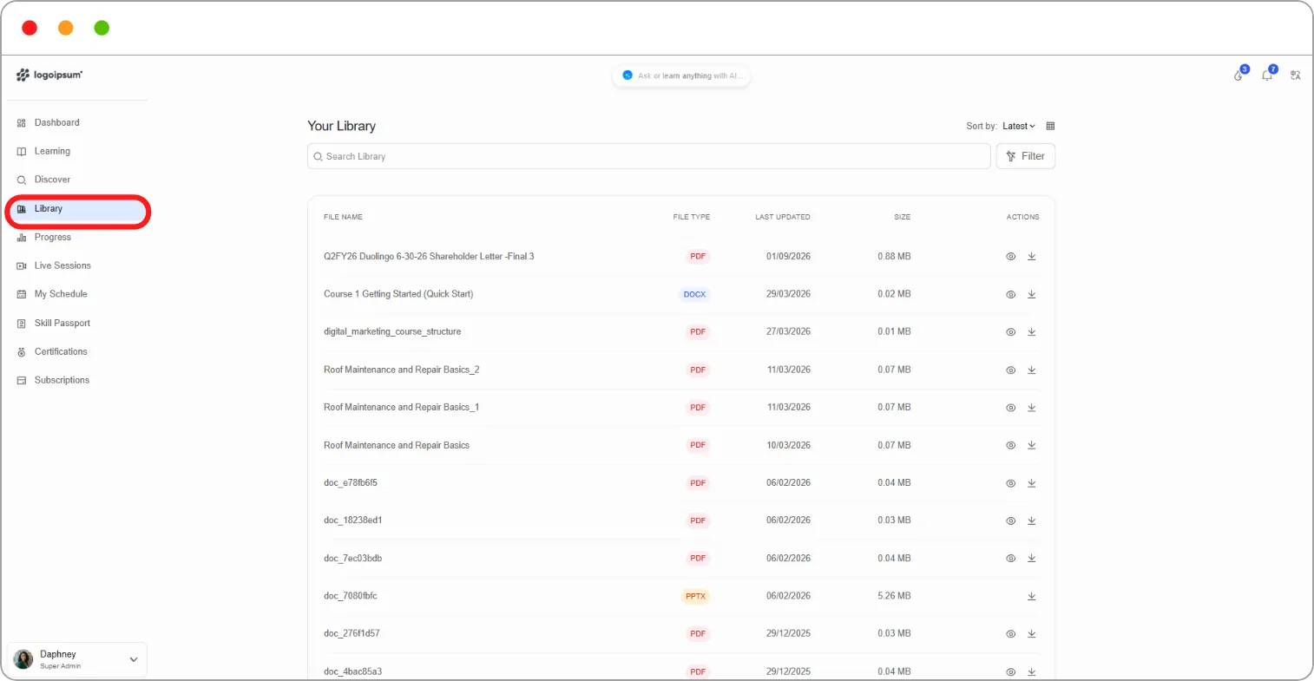The width and height of the screenshot is (1314, 681).
Task: Click the 0.88 MB size cell
Action: coord(894,257)
